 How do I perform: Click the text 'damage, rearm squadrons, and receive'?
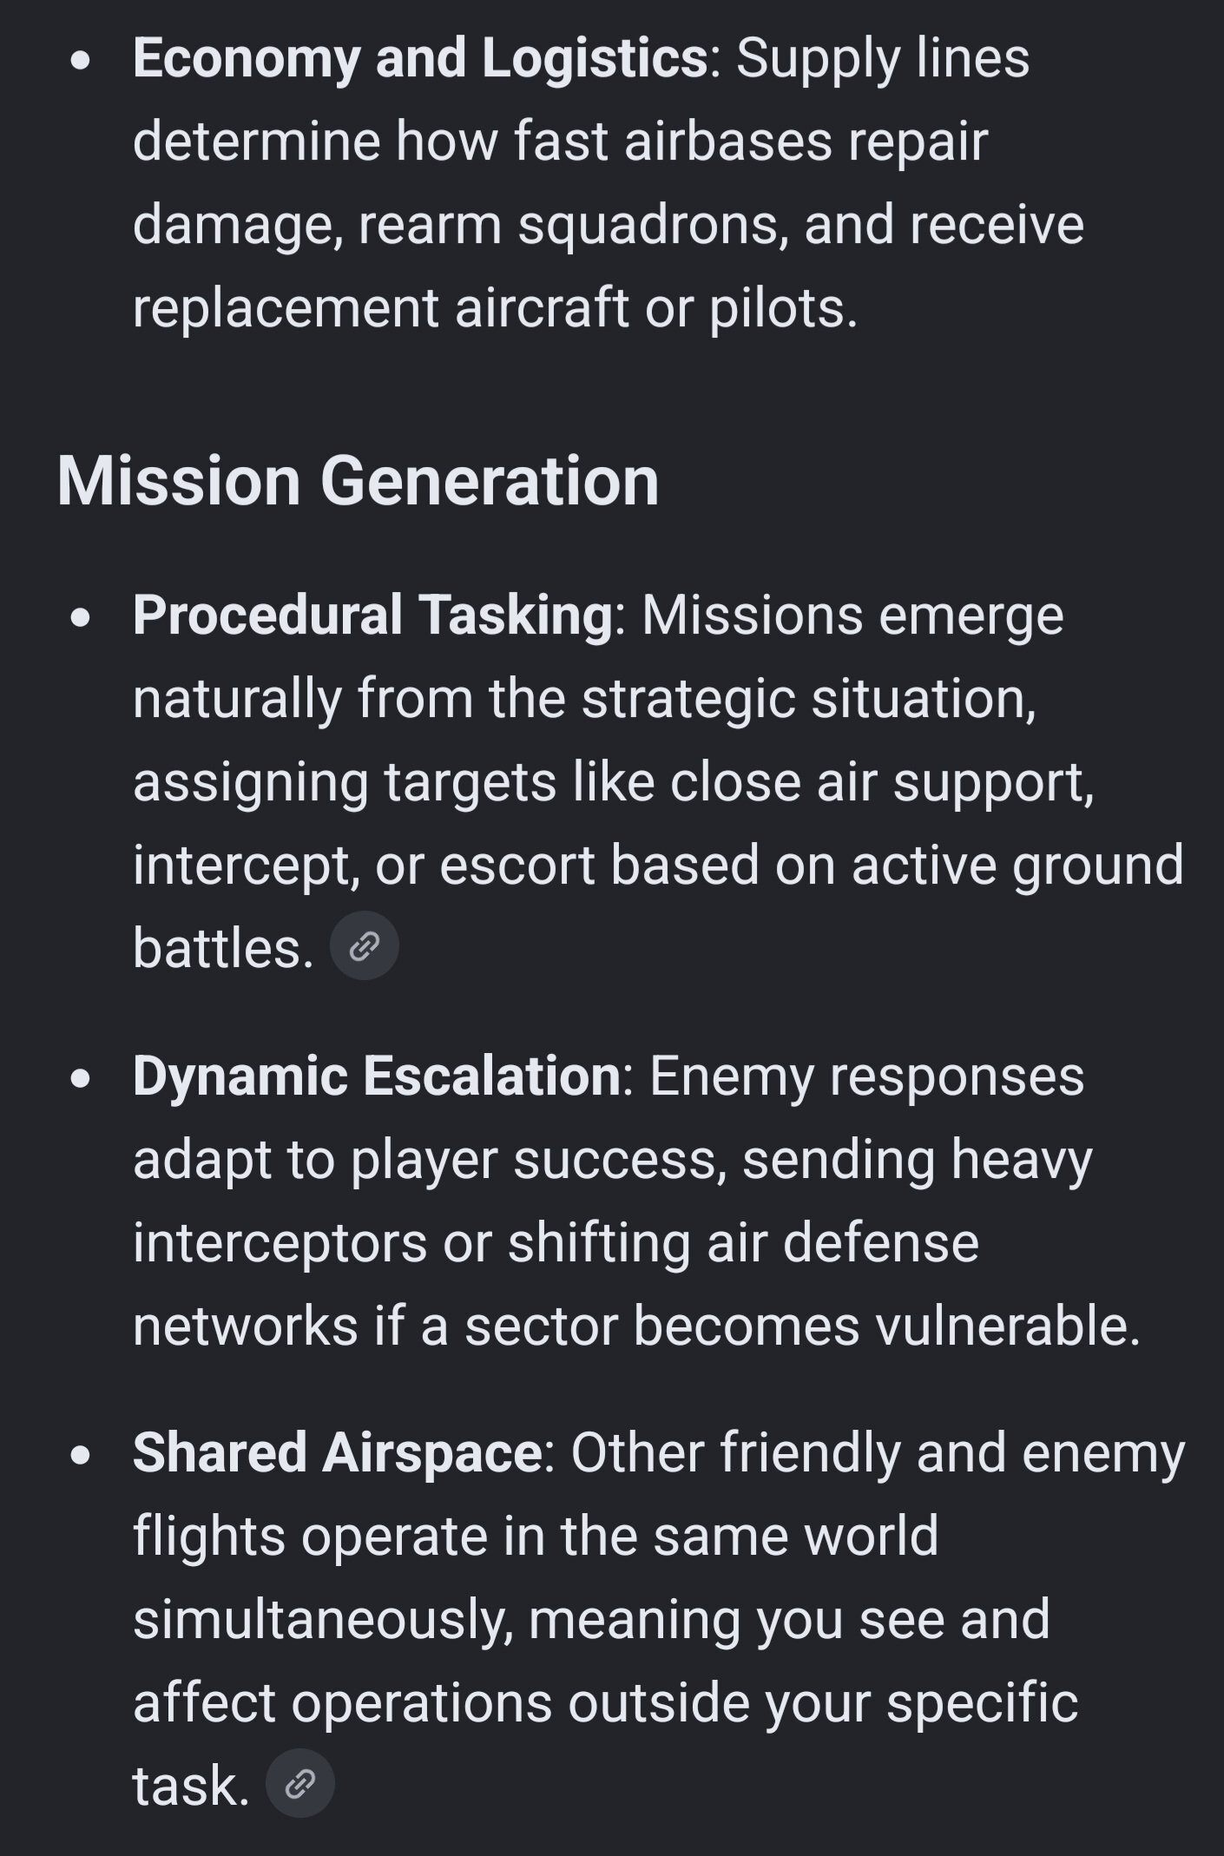[x=609, y=224]
